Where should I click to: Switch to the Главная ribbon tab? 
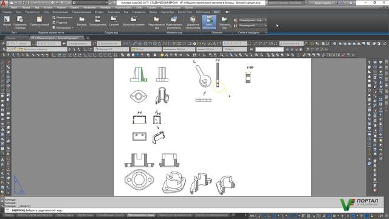point(7,12)
